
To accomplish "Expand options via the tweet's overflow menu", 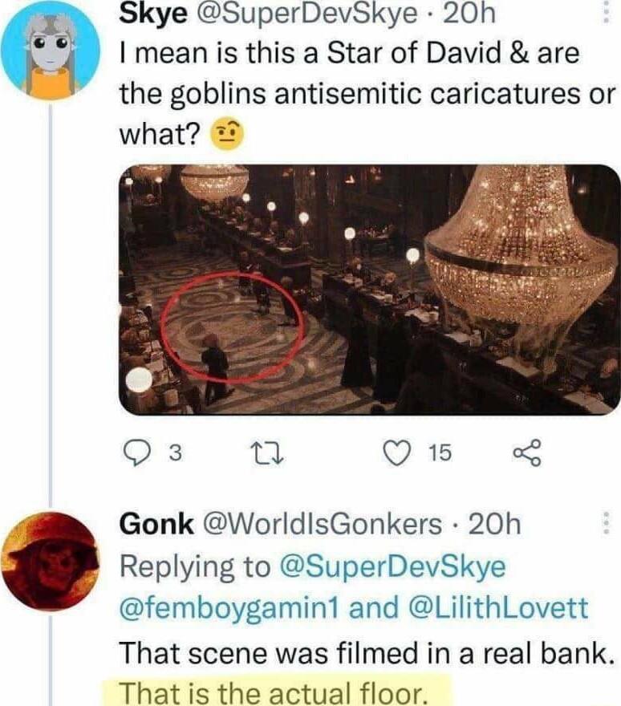I will [607, 11].
